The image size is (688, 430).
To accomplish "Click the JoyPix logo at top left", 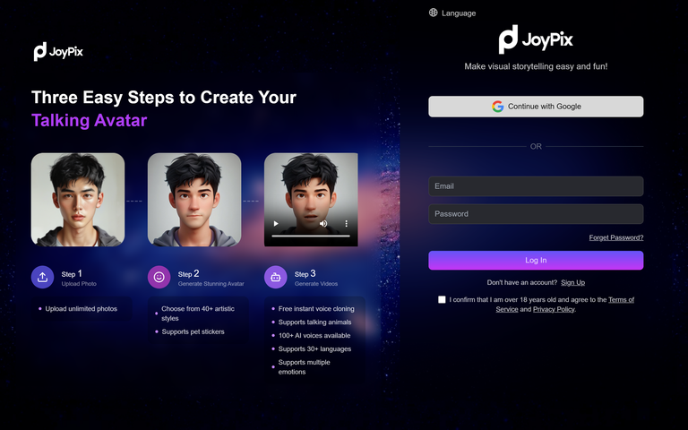I will click(x=58, y=52).
